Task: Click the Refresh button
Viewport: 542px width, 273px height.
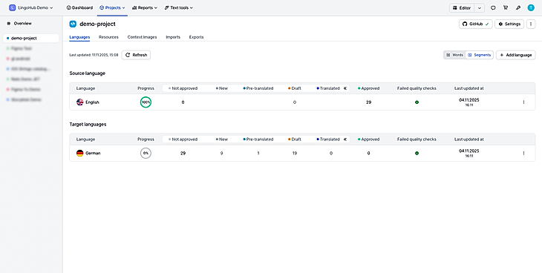Action: click(x=136, y=55)
